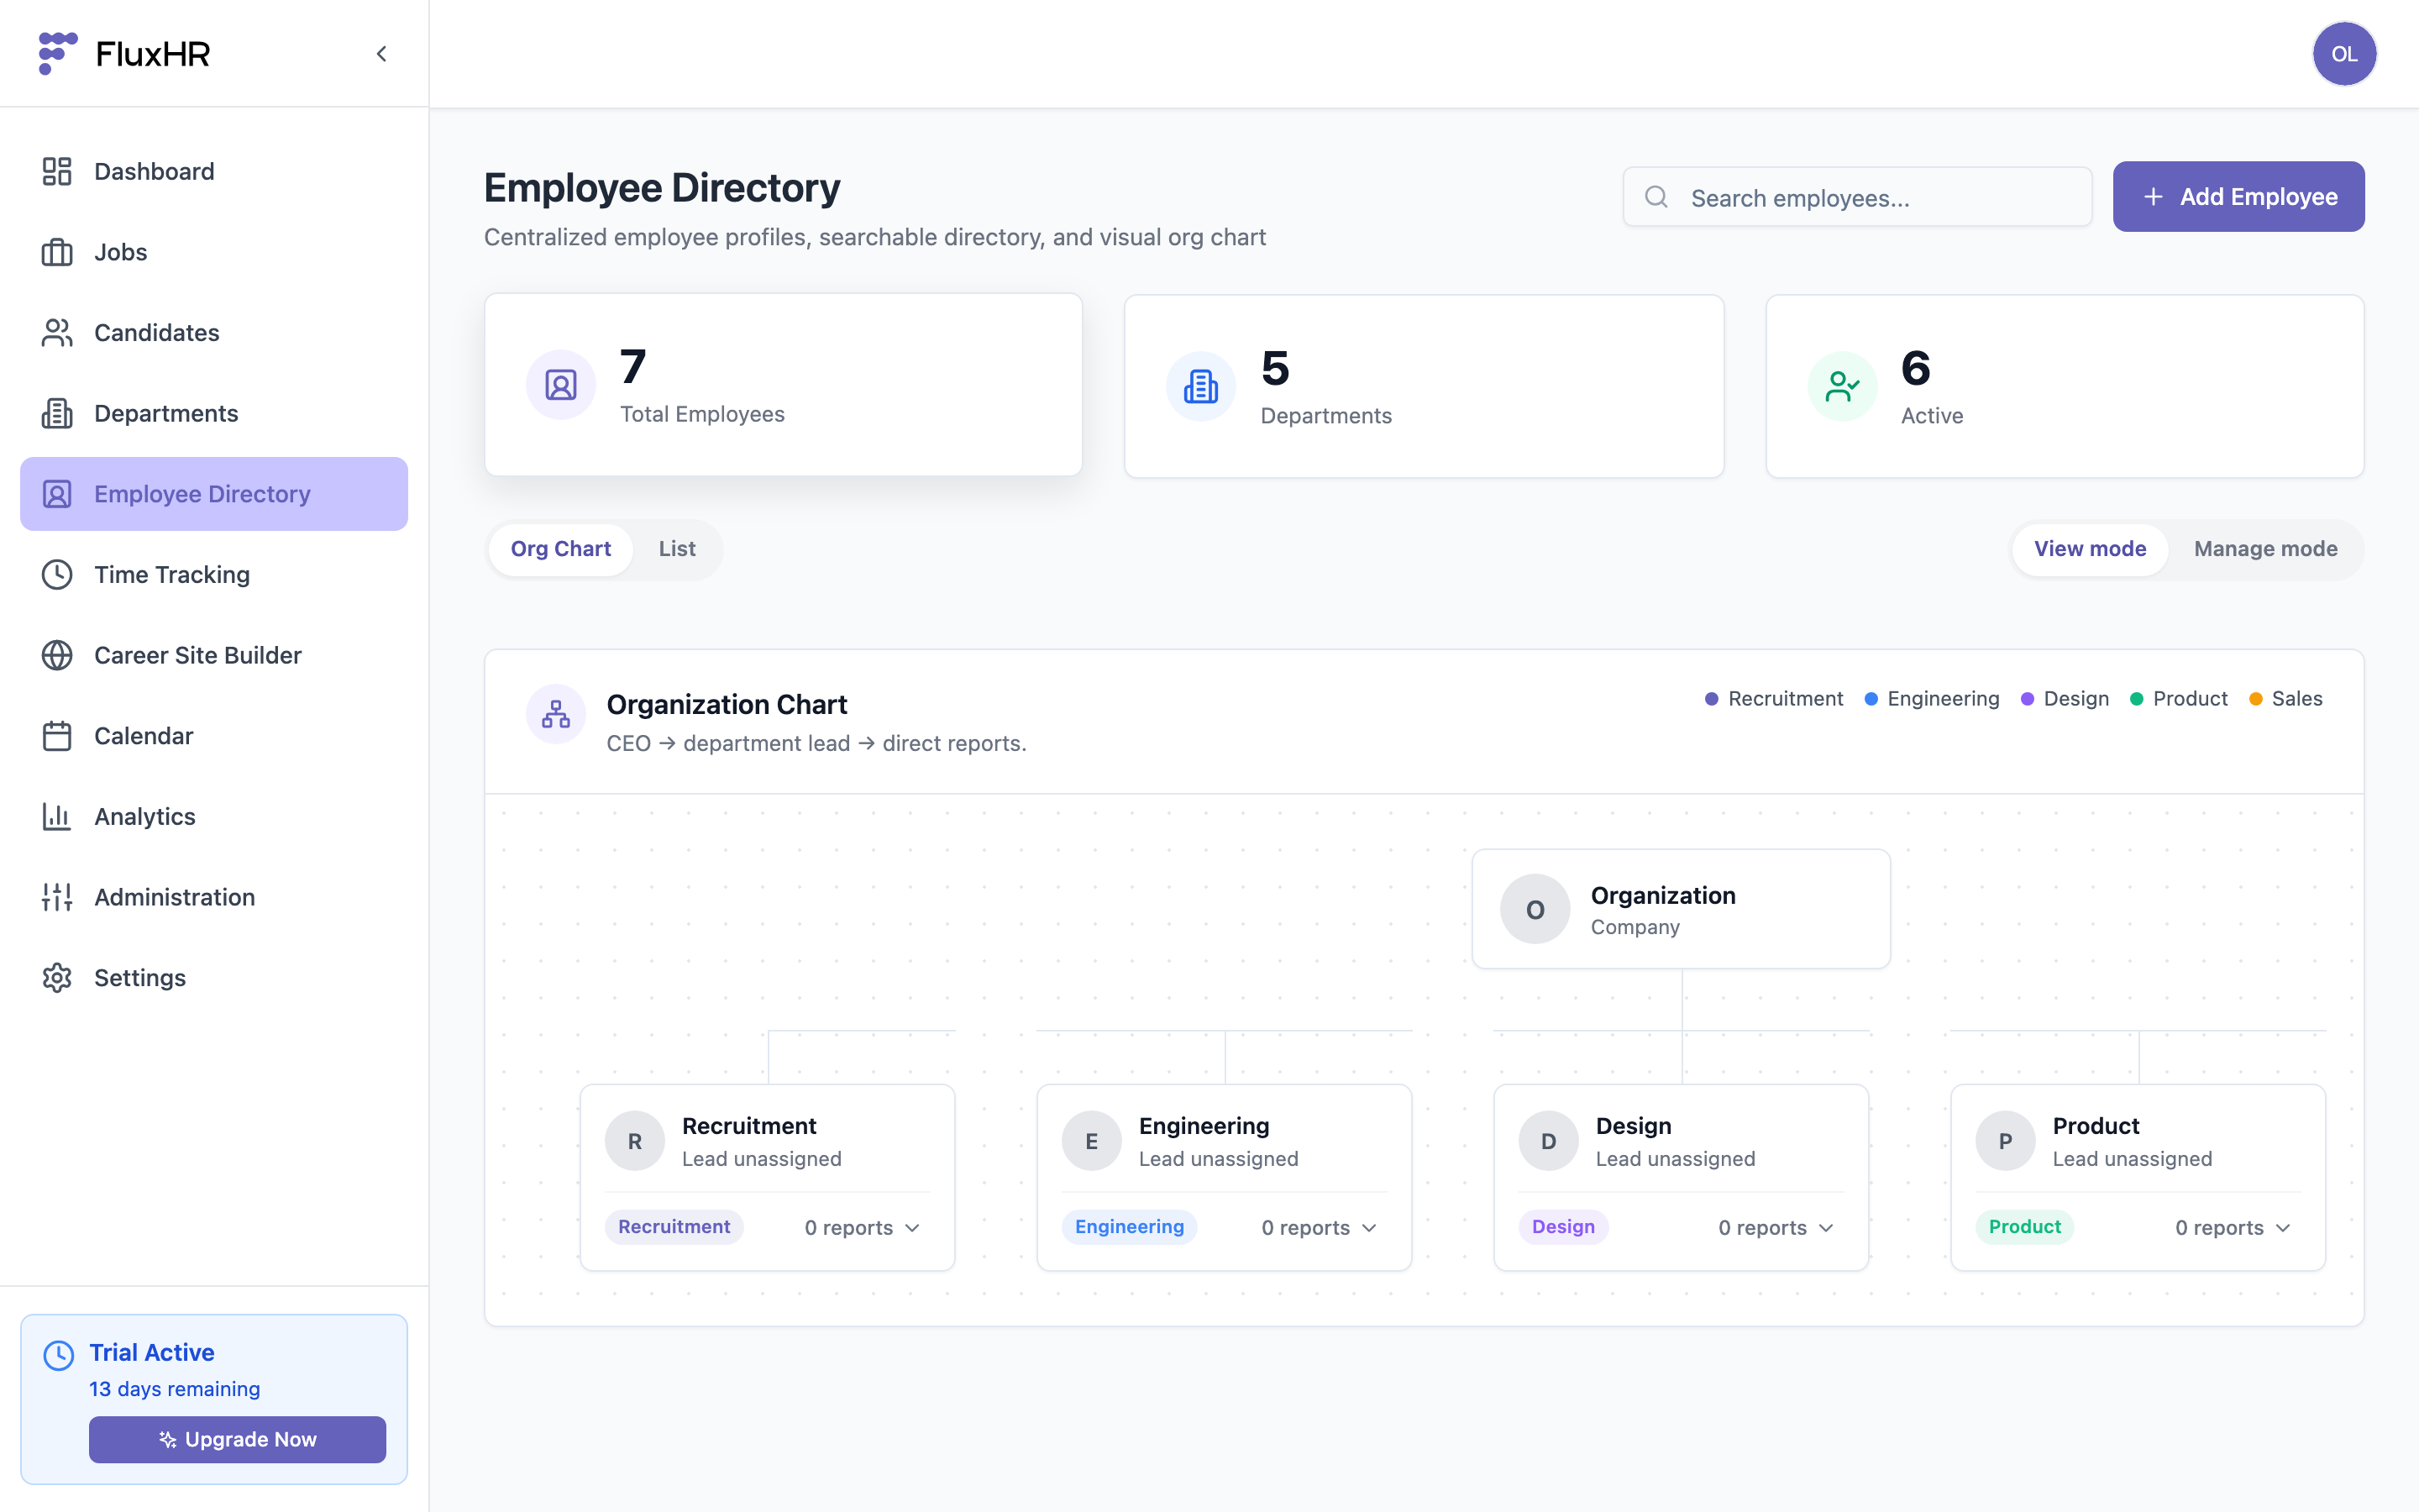The image size is (2419, 1512).
Task: Click the Product node P avatar
Action: pyautogui.click(x=2005, y=1141)
